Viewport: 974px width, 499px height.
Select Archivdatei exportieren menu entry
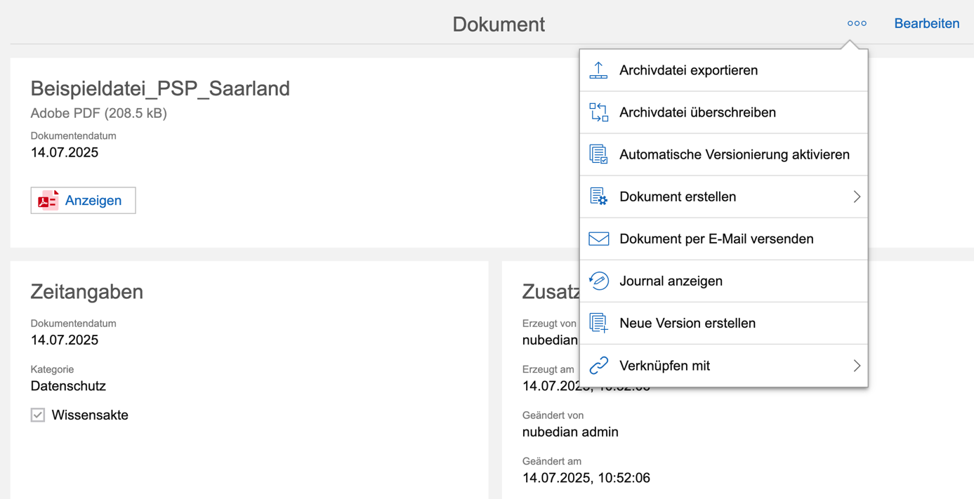(688, 70)
